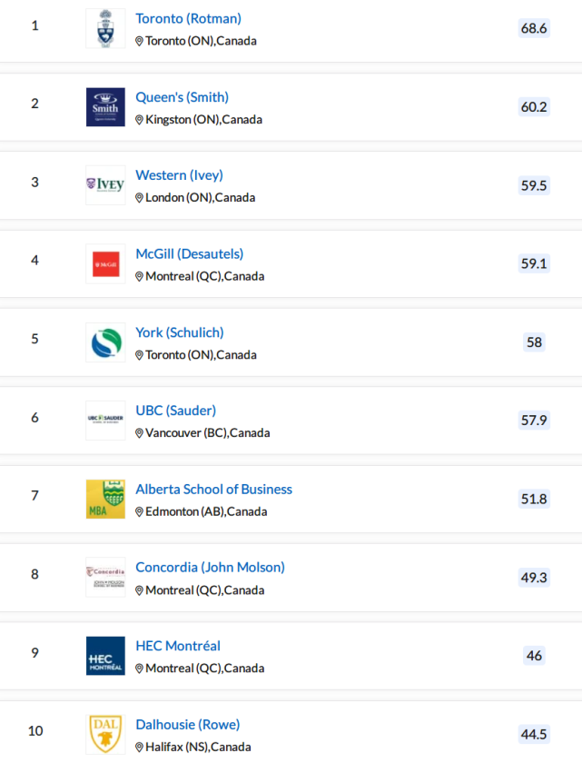This screenshot has height=763, width=582.
Task: Open the Toronto (Rotman) link
Action: pyautogui.click(x=188, y=18)
